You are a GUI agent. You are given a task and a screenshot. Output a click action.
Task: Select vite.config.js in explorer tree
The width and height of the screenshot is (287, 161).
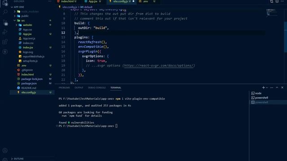[x=29, y=93]
